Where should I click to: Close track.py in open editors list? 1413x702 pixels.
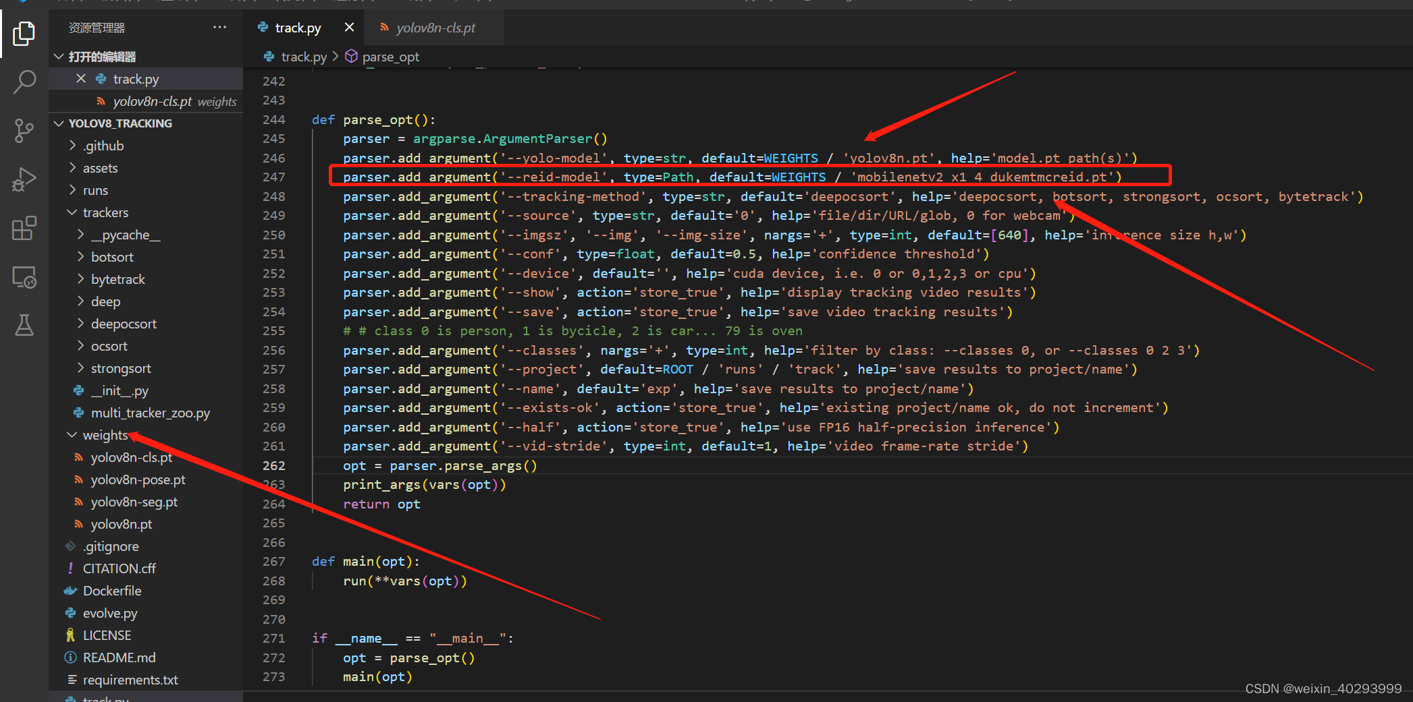tap(81, 79)
